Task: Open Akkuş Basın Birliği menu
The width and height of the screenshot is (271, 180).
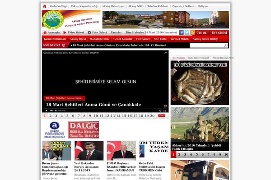Action: [x=206, y=39]
